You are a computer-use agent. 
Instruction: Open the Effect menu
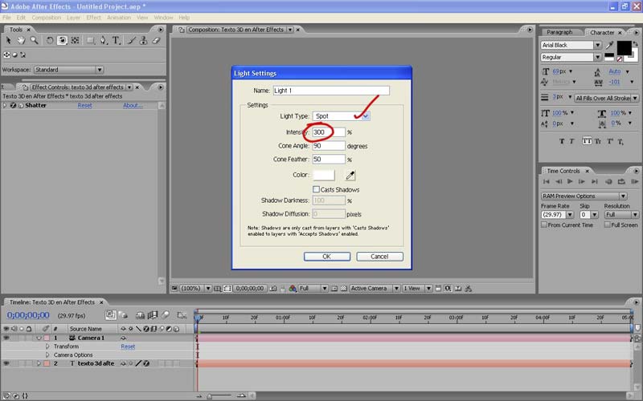point(93,18)
